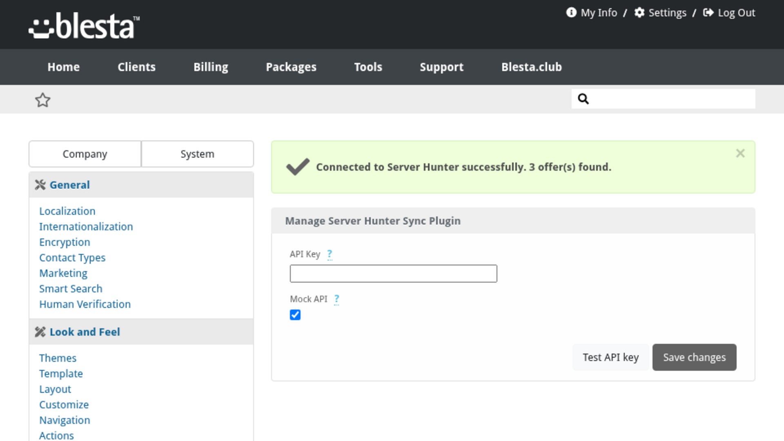
Task: Open the Actions link
Action: click(56, 435)
